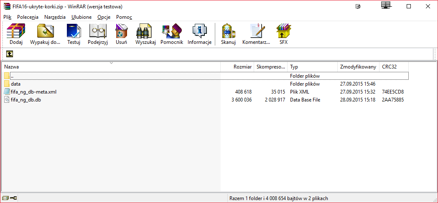438x203 pixels.
Task: Open the Komentarz archive comment tool
Action: coord(256,34)
